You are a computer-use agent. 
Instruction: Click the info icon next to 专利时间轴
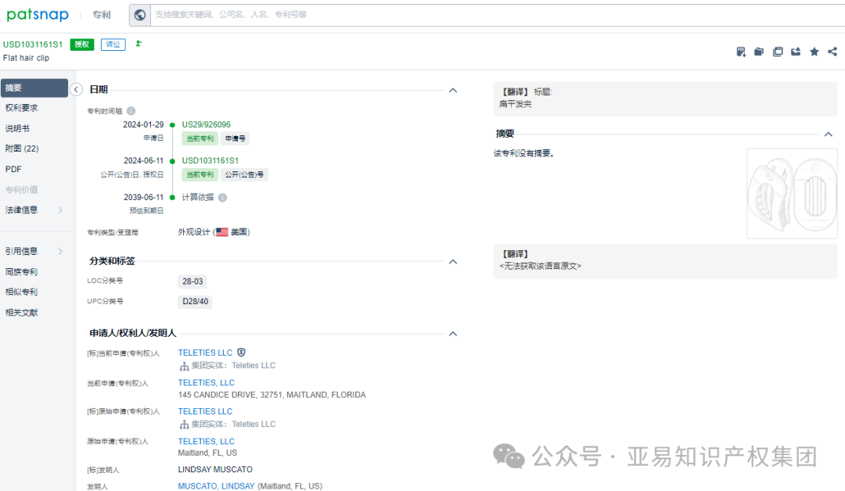[x=131, y=111]
